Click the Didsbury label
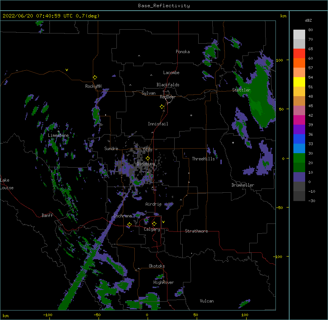328x320 pixels. (x=146, y=164)
